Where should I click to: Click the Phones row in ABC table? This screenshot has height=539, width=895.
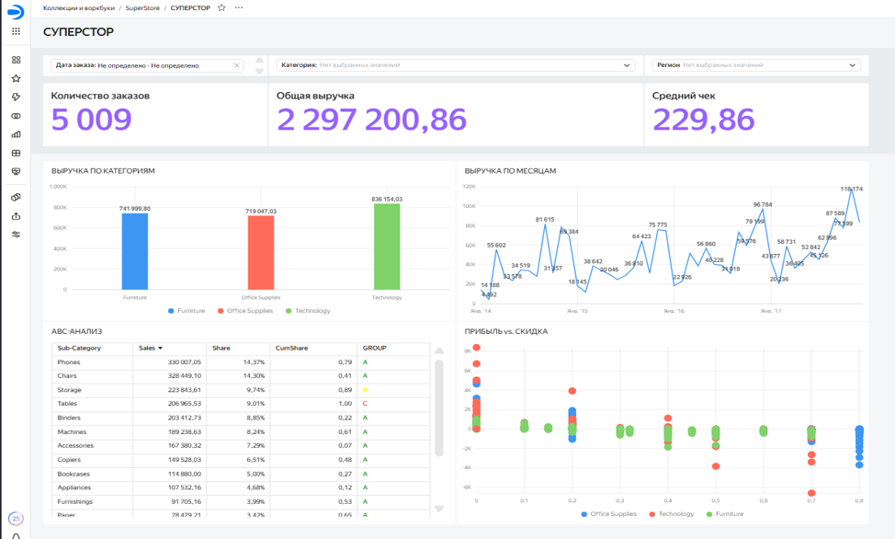241,362
